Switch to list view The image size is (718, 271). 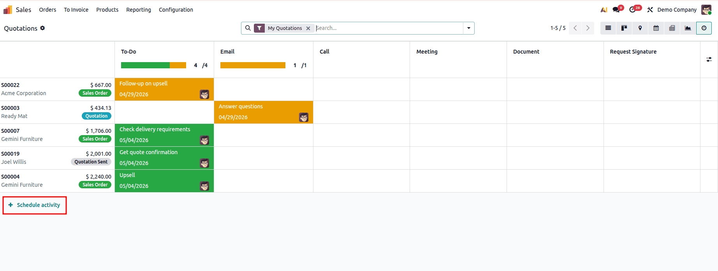point(608,28)
